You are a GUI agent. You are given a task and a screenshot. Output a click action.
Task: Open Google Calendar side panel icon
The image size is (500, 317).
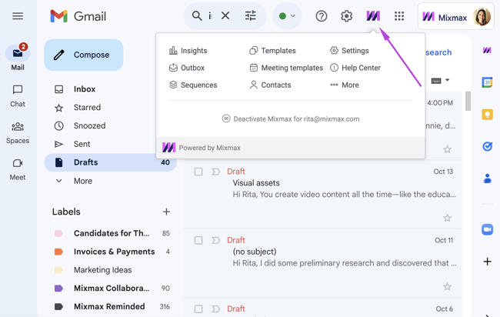pos(487,82)
